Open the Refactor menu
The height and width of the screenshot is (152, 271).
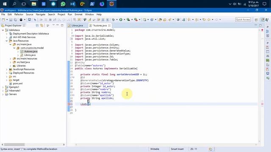(x=19, y=14)
